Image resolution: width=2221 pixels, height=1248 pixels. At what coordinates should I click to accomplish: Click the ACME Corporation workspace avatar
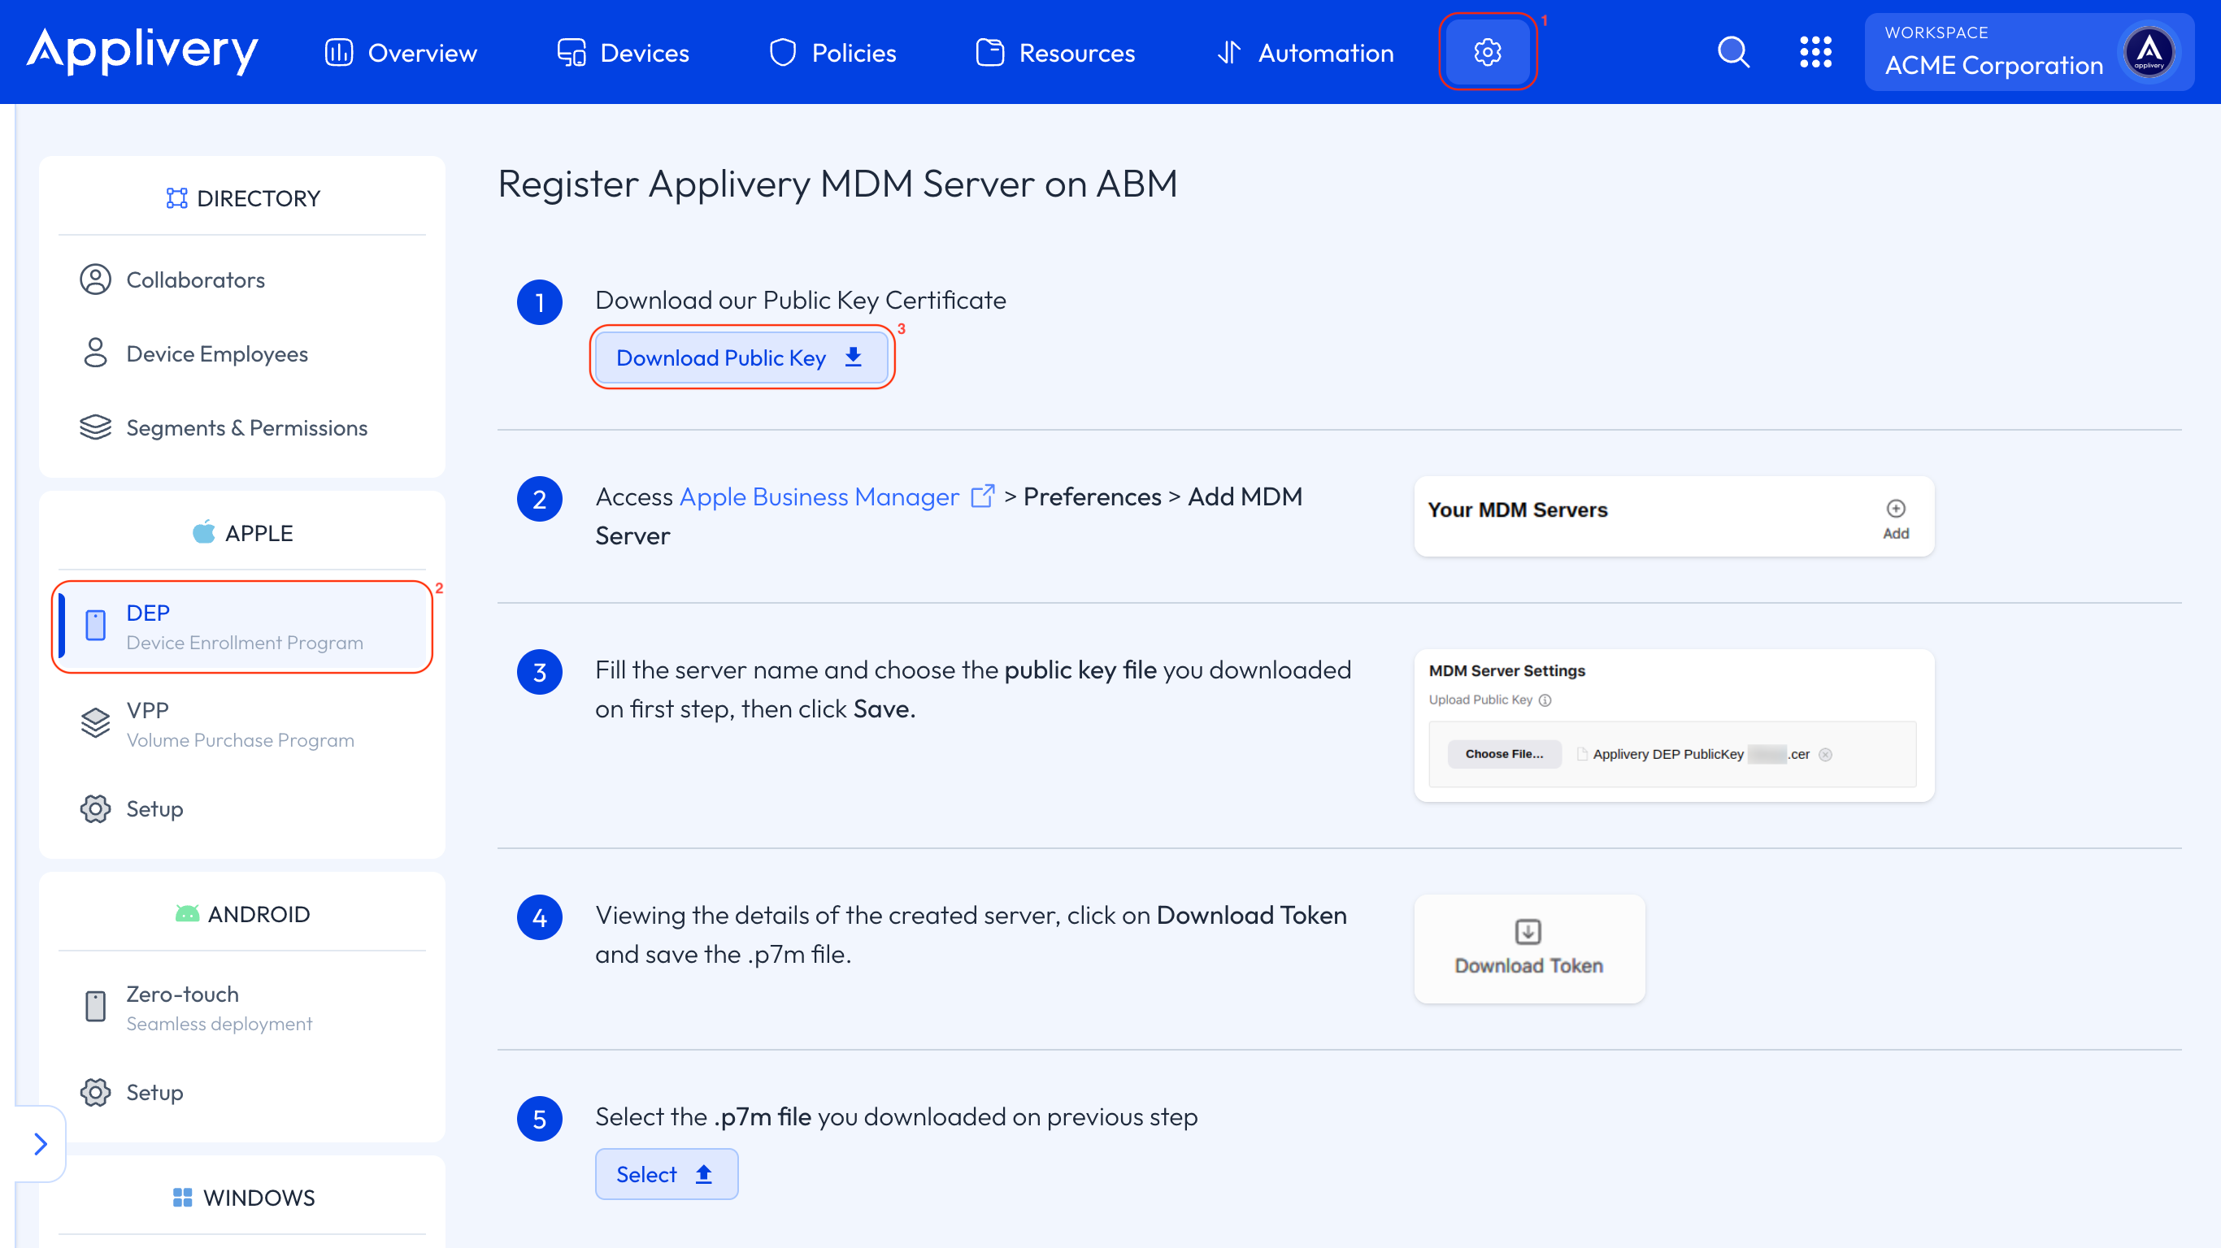pos(2149,53)
